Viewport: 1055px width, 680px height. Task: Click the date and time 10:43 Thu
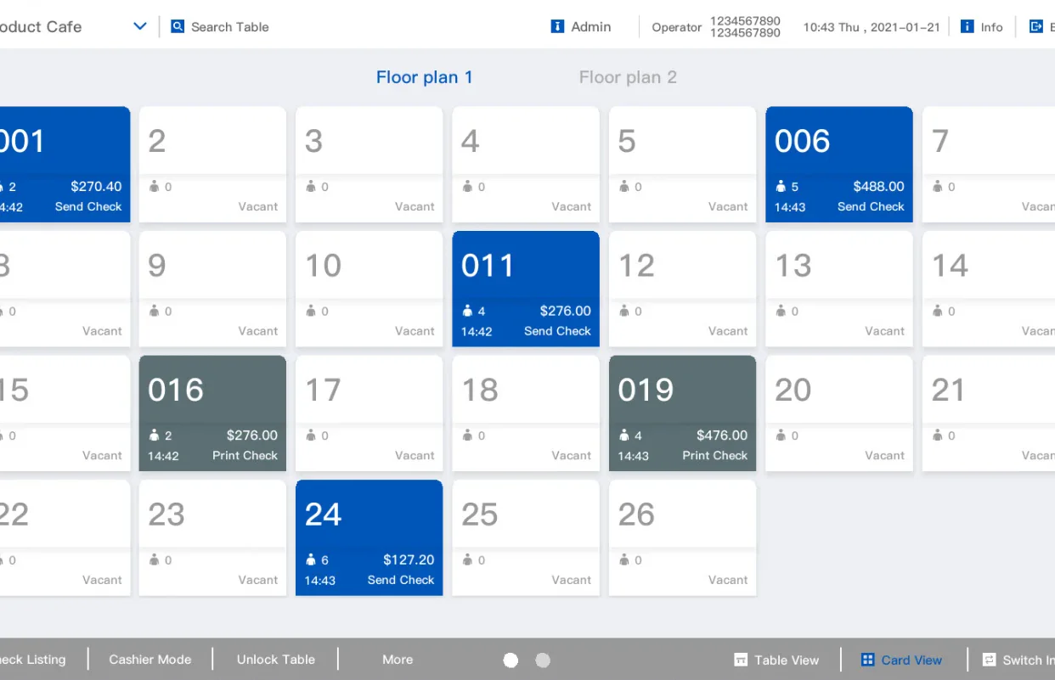872,27
